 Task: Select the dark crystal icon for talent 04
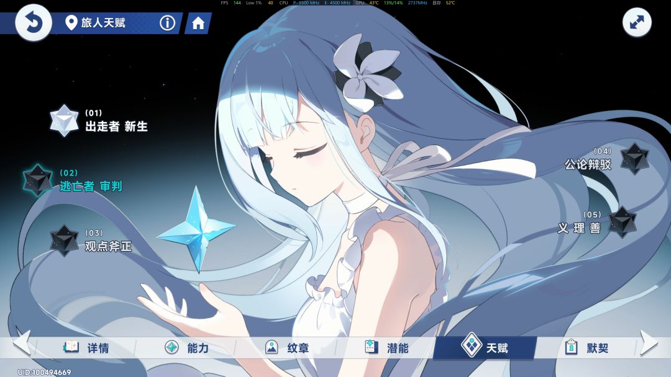[x=634, y=159]
